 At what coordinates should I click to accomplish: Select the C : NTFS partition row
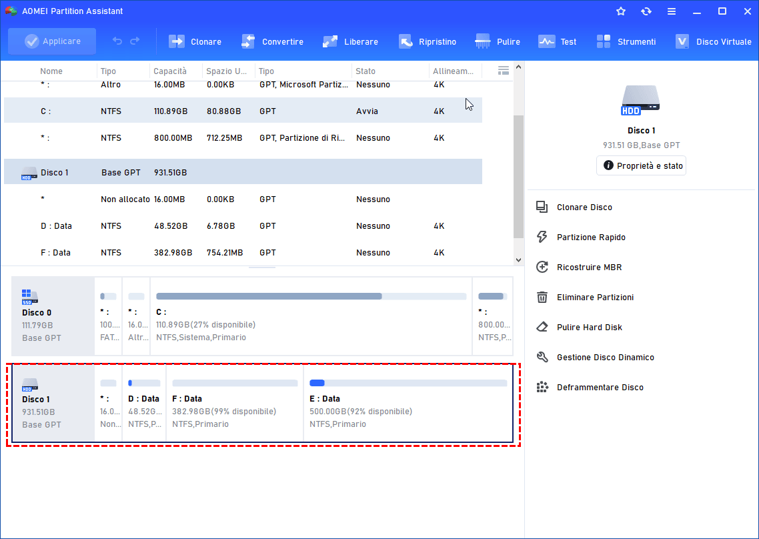243,111
